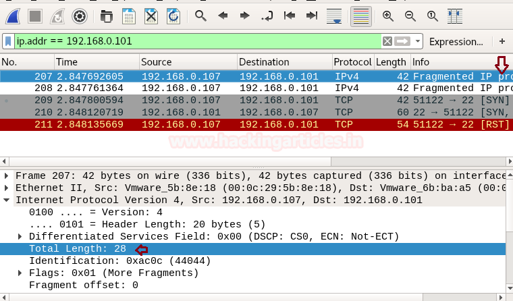The width and height of the screenshot is (513, 301).
Task: Toggle packet colorize rules button
Action: pos(361,16)
